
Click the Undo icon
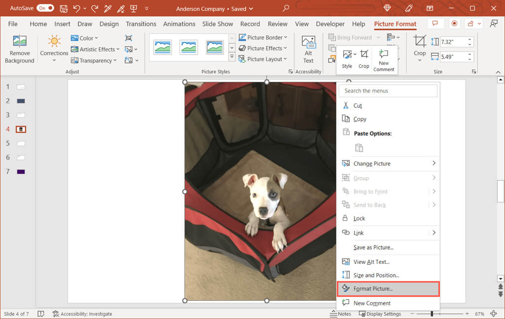[77, 8]
